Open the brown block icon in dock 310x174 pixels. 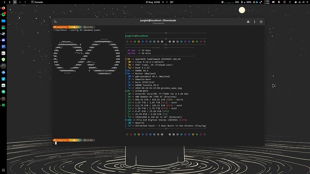click(3, 99)
